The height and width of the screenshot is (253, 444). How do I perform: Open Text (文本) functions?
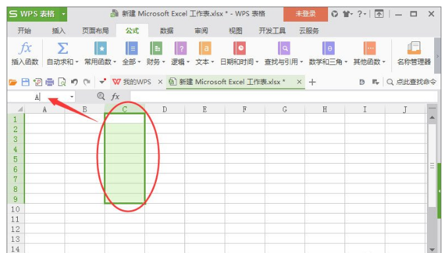[x=205, y=53]
